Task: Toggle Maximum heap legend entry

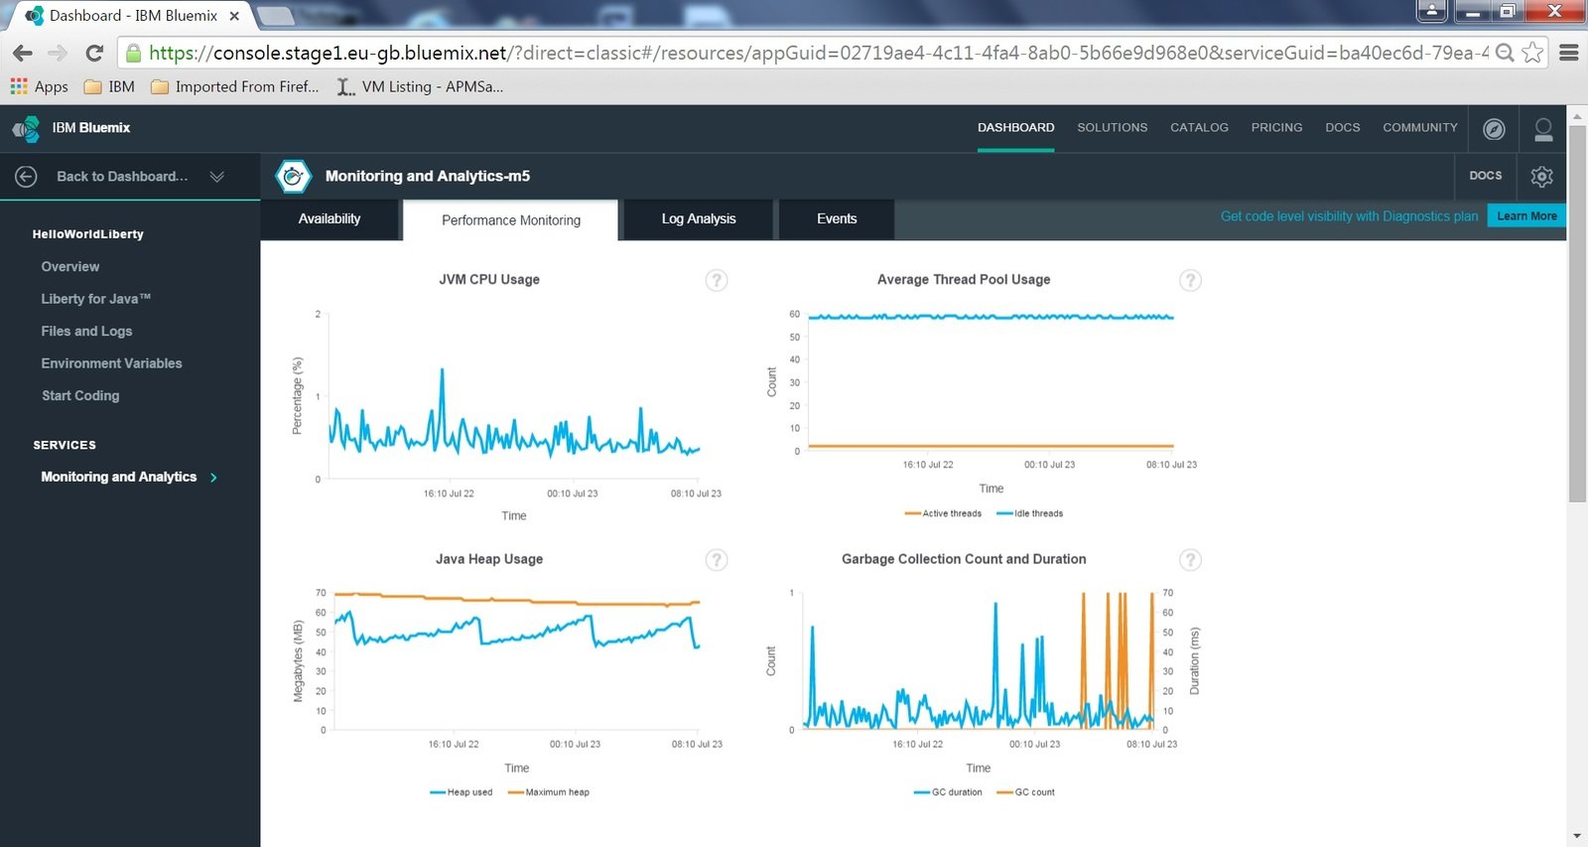Action: point(549,792)
